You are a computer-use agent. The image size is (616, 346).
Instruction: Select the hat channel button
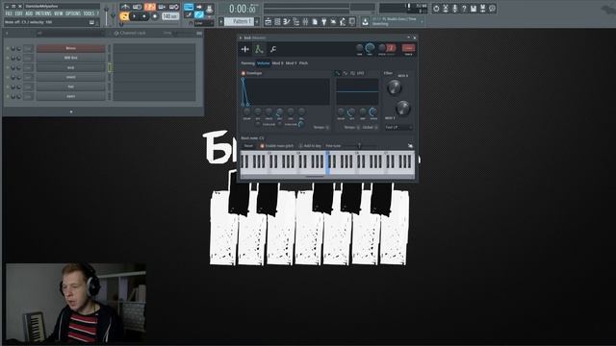click(70, 86)
